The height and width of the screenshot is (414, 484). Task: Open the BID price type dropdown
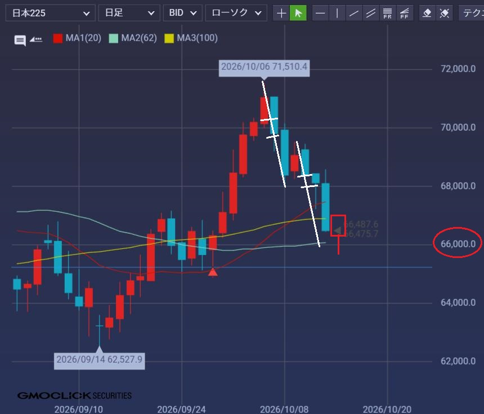tap(182, 13)
